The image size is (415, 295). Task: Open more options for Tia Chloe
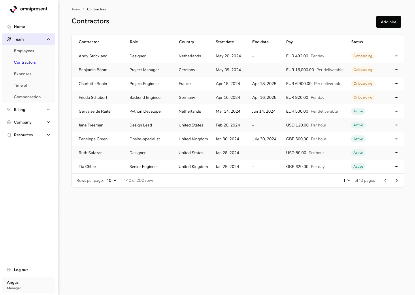click(x=397, y=167)
